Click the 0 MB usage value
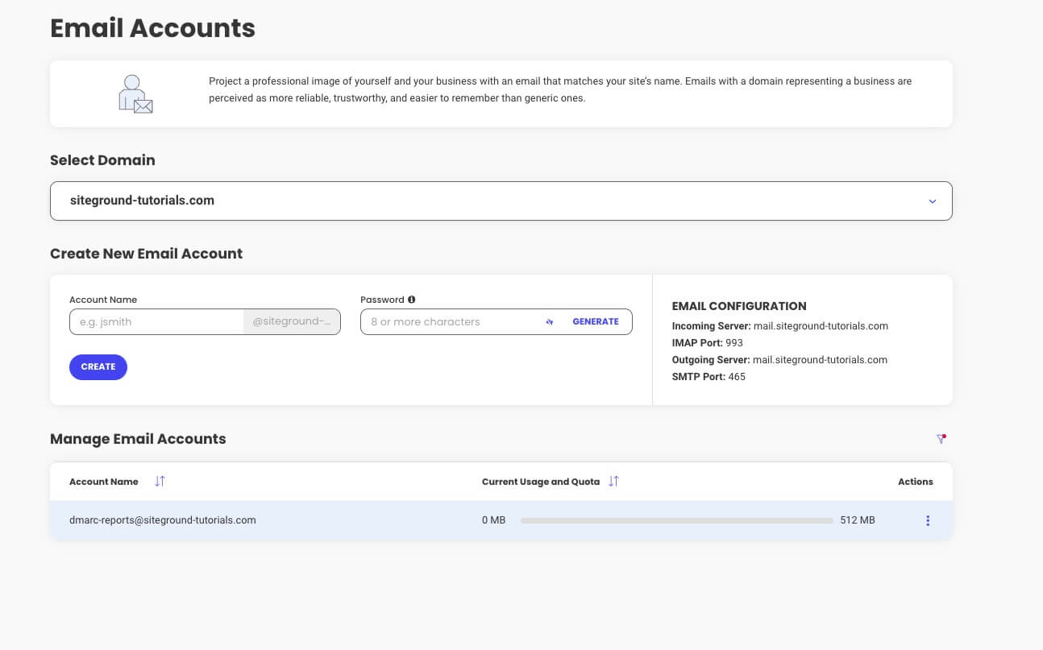Screen dimensions: 1043x650 (x=493, y=520)
